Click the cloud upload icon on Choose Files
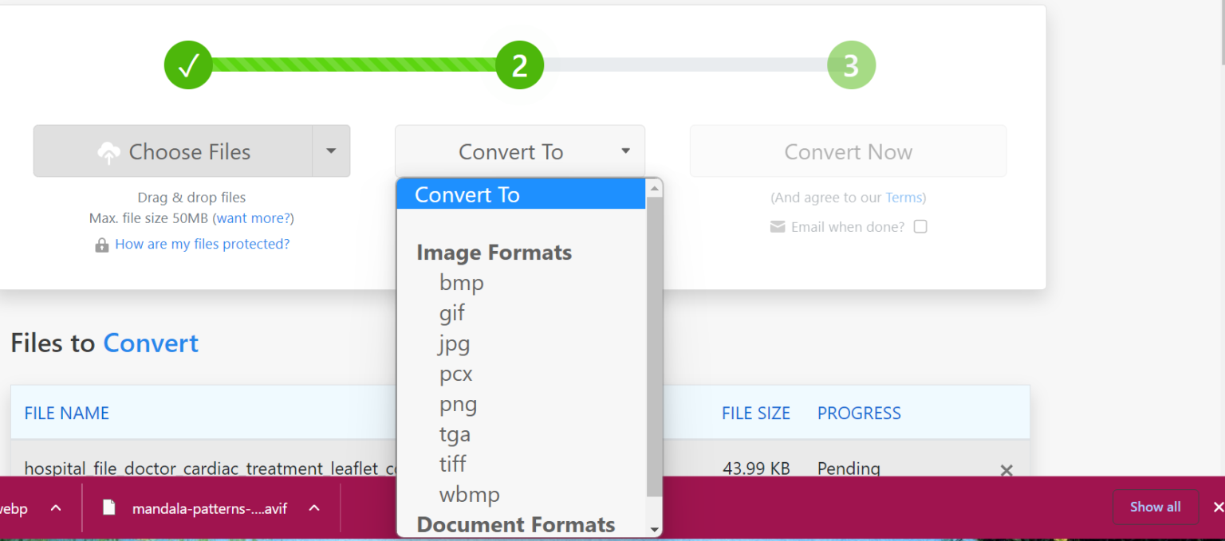Image resolution: width=1225 pixels, height=541 pixels. tap(109, 151)
